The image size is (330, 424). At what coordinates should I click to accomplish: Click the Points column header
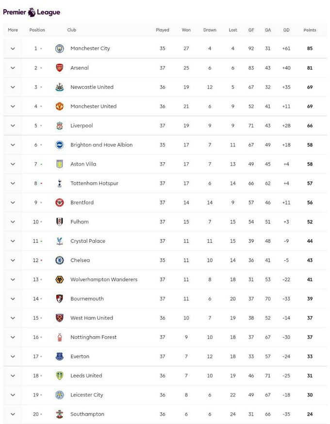310,30
